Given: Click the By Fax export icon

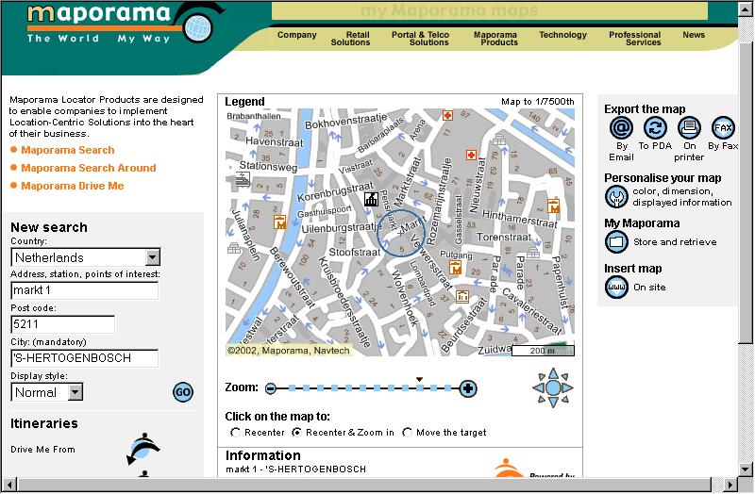Looking at the screenshot, I should point(723,128).
